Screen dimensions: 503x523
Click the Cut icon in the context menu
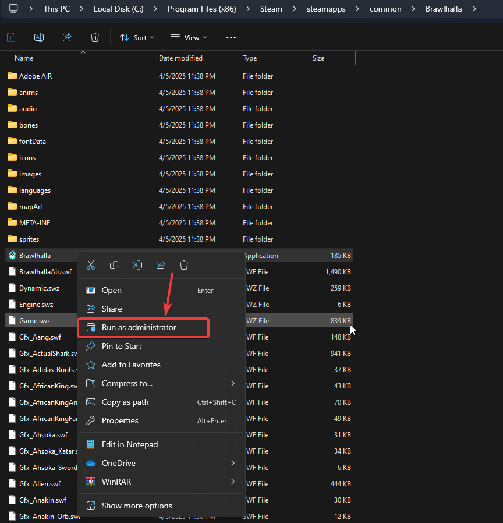pos(91,265)
